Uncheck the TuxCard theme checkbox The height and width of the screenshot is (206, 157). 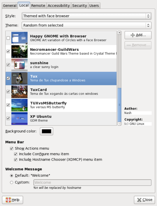[8, 91]
